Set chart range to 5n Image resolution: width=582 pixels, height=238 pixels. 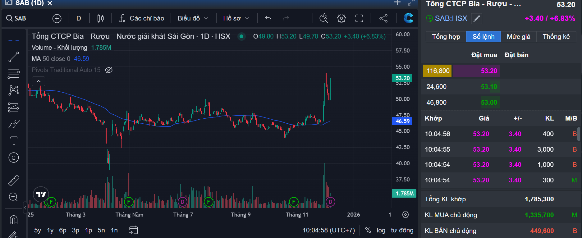[x=101, y=230]
